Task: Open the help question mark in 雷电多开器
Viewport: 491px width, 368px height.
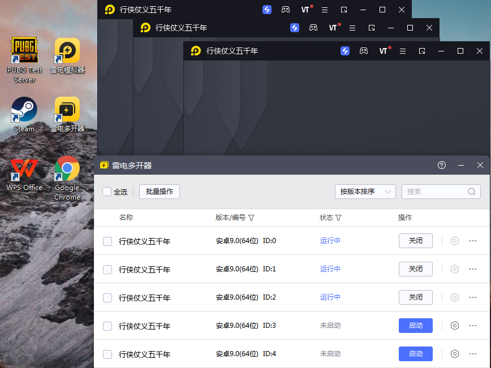Action: click(x=441, y=165)
